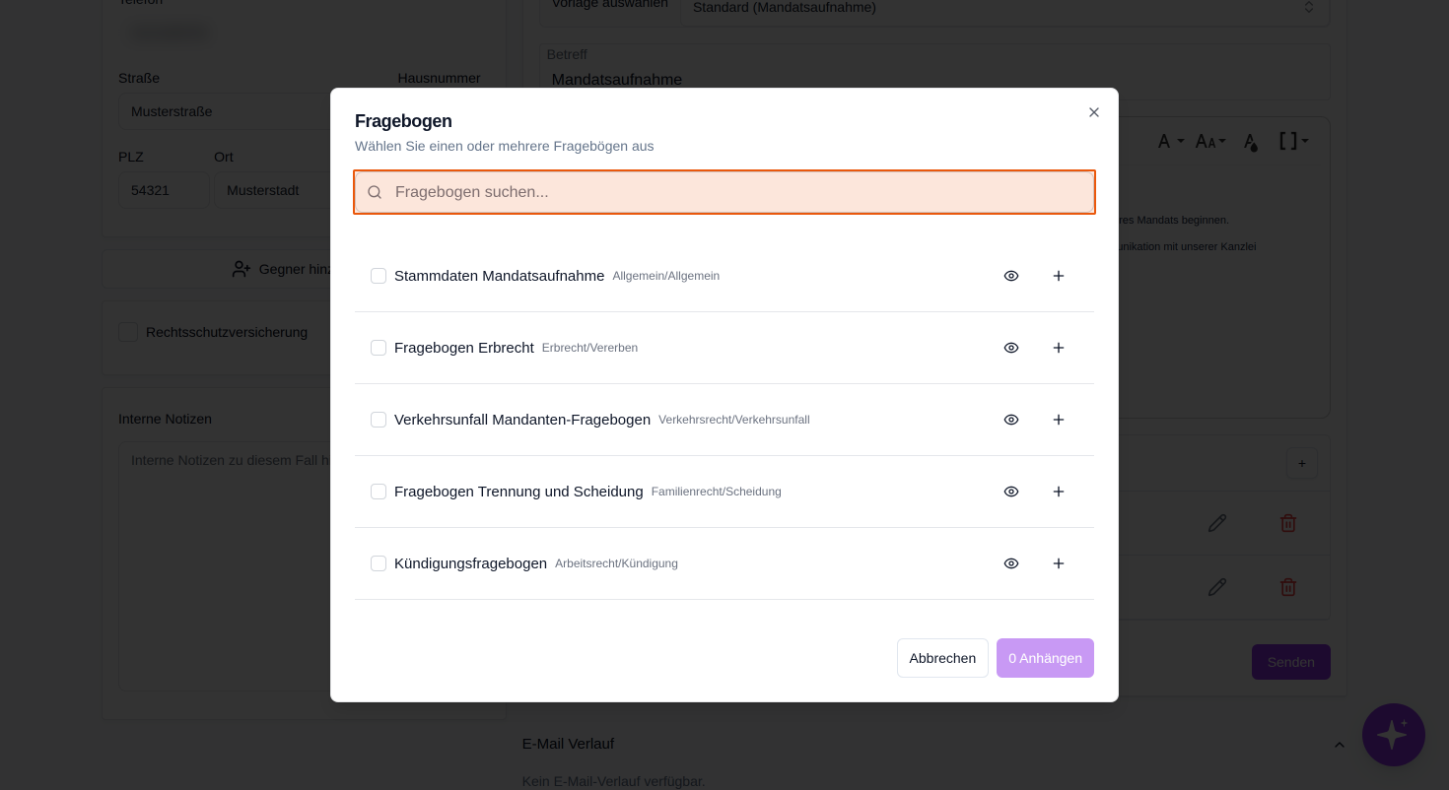Open the font size dropdown in editor
This screenshot has width=1449, height=790.
[1210, 142]
